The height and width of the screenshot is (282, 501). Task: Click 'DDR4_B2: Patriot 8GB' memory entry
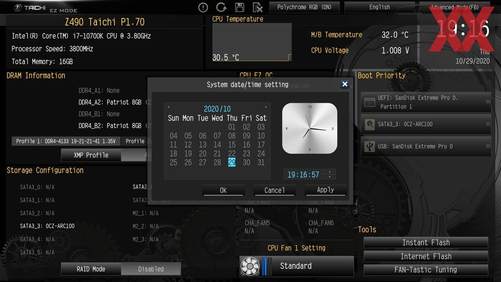(110, 126)
